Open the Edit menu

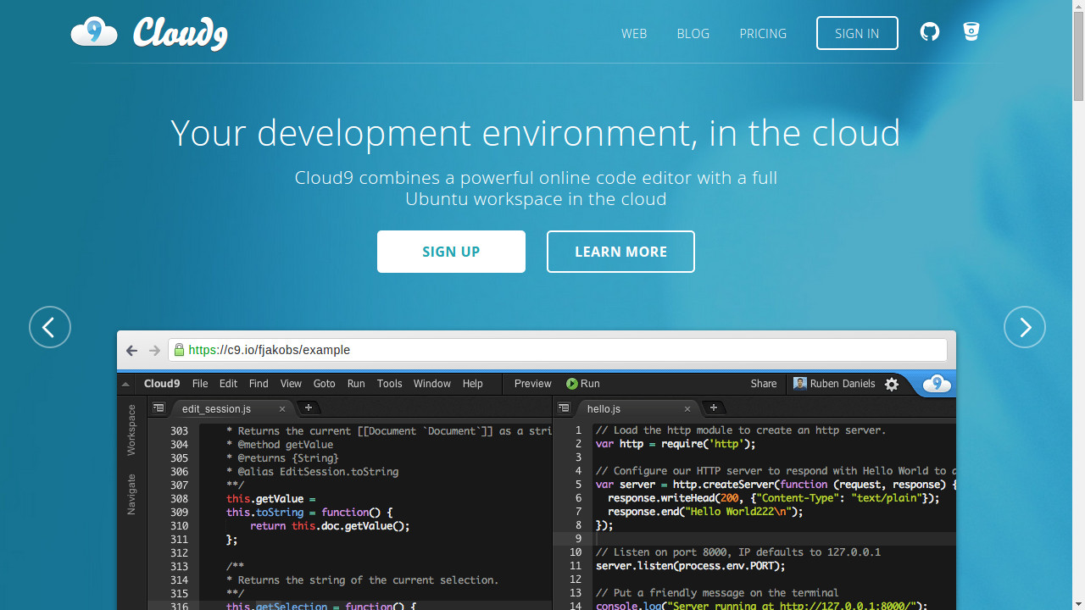click(x=228, y=384)
